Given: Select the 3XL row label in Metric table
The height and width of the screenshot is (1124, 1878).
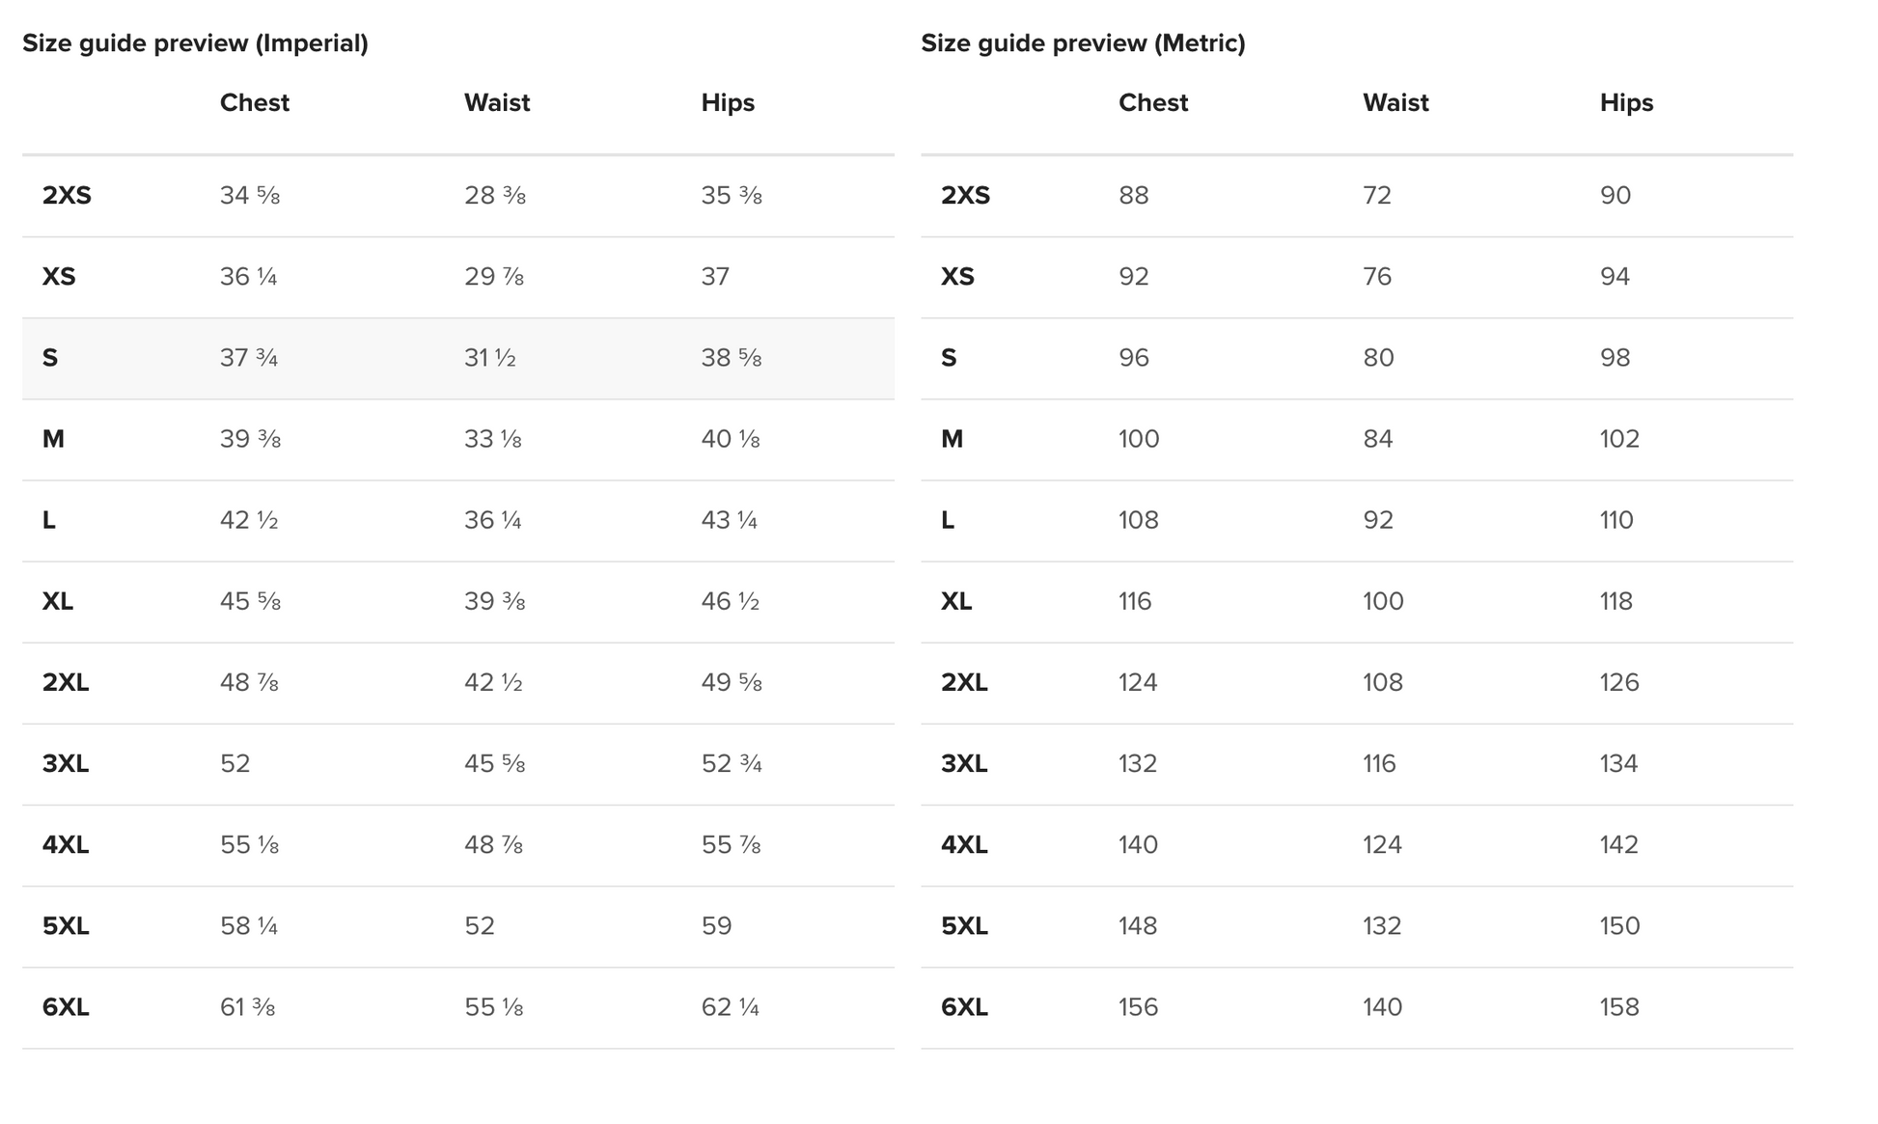Looking at the screenshot, I should coord(964,764).
